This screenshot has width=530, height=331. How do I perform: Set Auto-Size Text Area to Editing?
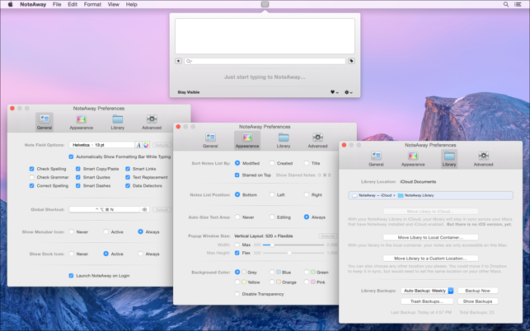(x=272, y=217)
